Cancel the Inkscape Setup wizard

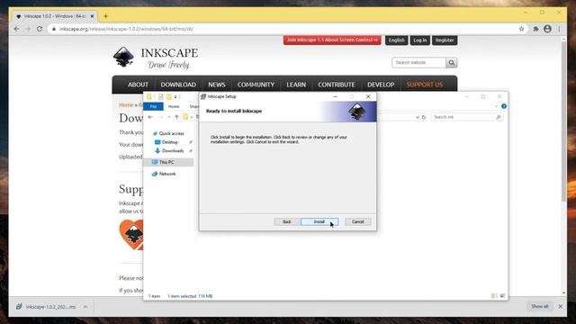tap(357, 221)
